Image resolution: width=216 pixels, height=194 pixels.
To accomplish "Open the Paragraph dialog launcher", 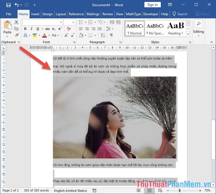I will pos(120,42).
